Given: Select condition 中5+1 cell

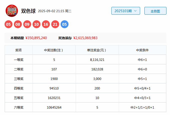Looking at the screenshot, I should (x=142, y=79).
